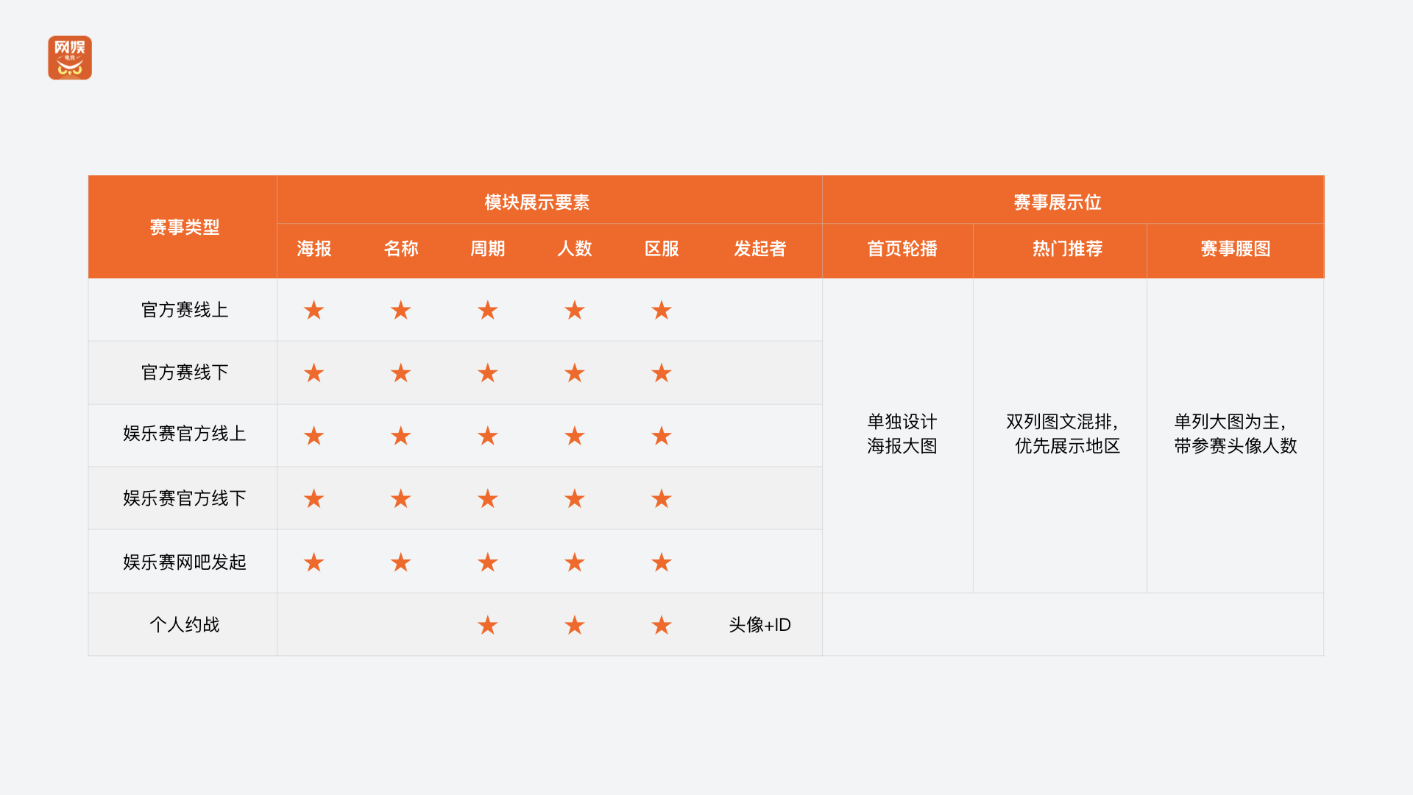Viewport: 1413px width, 795px height.
Task: Click the 人数 star in 官方赛线上 row
Action: pos(575,310)
